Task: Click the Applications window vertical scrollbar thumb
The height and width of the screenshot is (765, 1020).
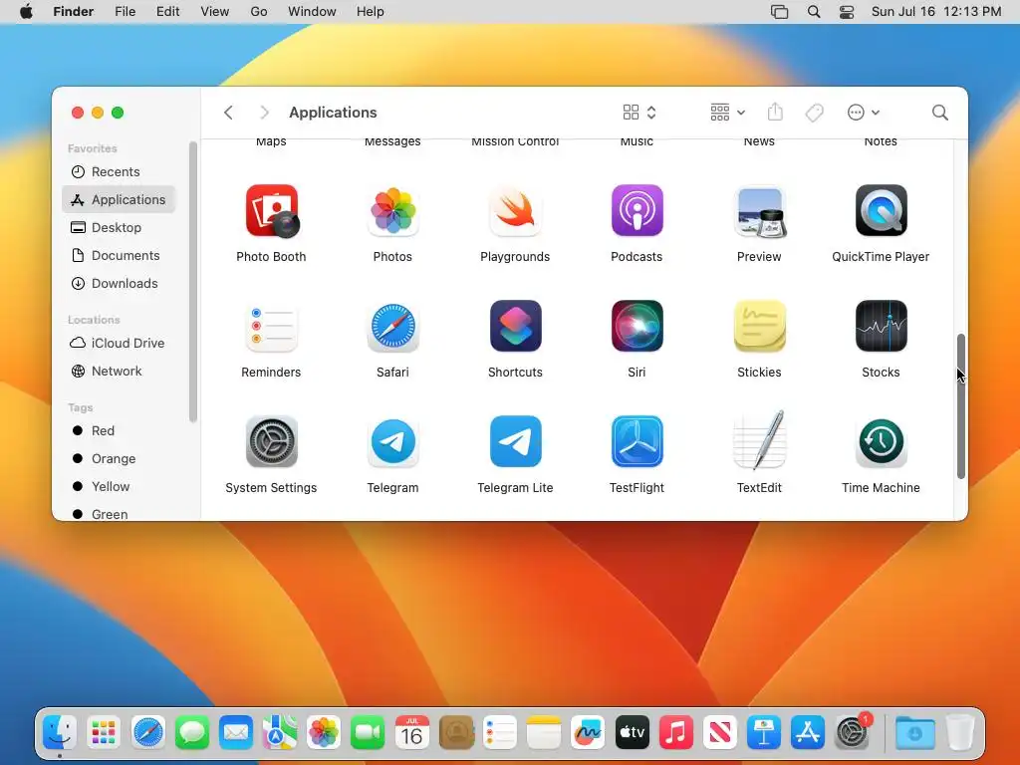Action: coord(961,406)
